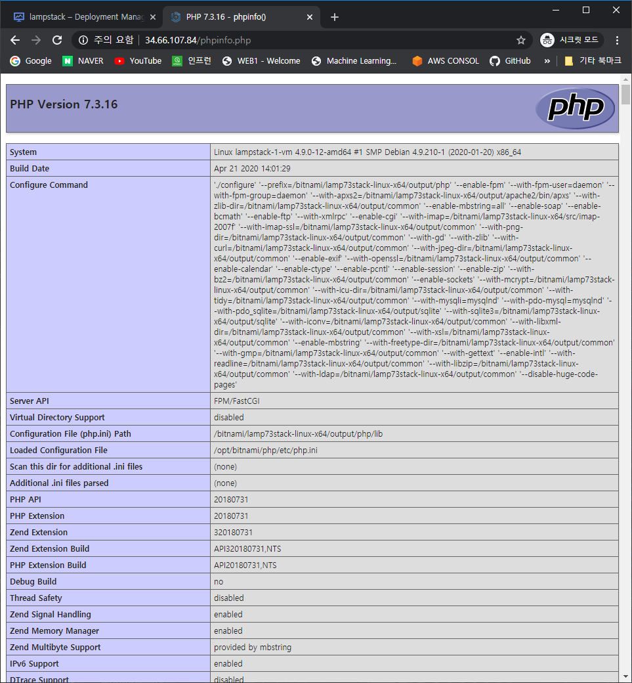Open the 인프런 bookmark

(192, 61)
